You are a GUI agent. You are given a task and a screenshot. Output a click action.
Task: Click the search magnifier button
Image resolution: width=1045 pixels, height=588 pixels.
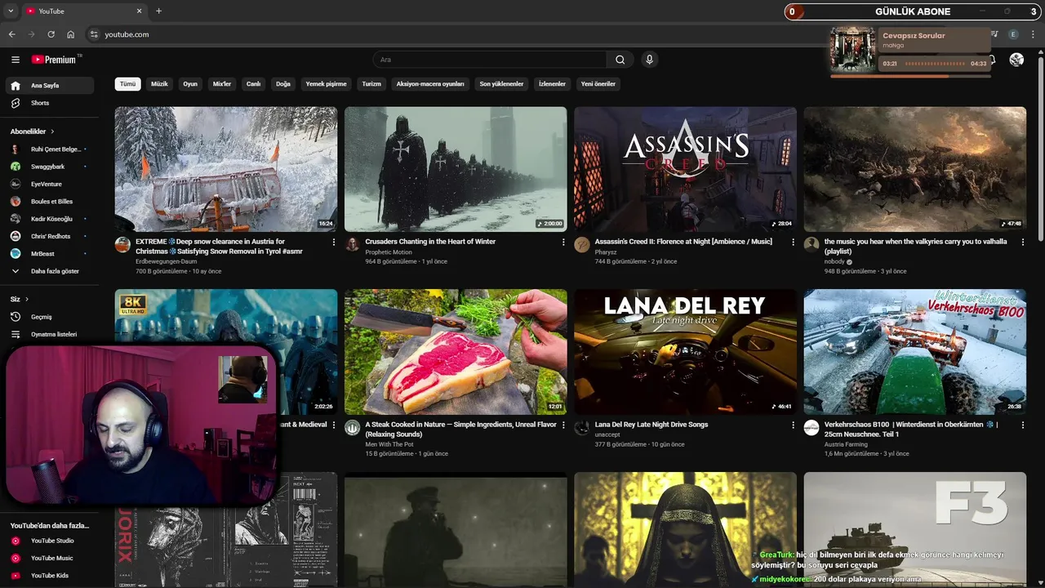point(620,60)
